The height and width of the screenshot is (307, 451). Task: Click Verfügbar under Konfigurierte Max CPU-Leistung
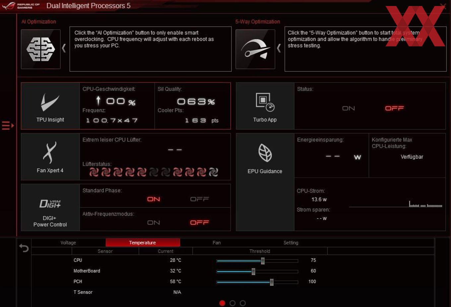tap(412, 157)
